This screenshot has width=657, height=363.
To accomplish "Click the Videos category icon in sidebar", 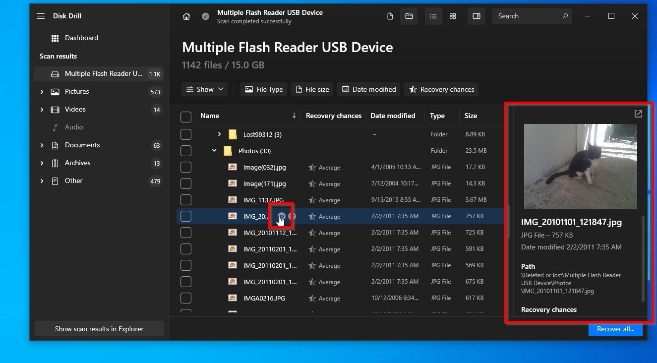I will click(55, 110).
